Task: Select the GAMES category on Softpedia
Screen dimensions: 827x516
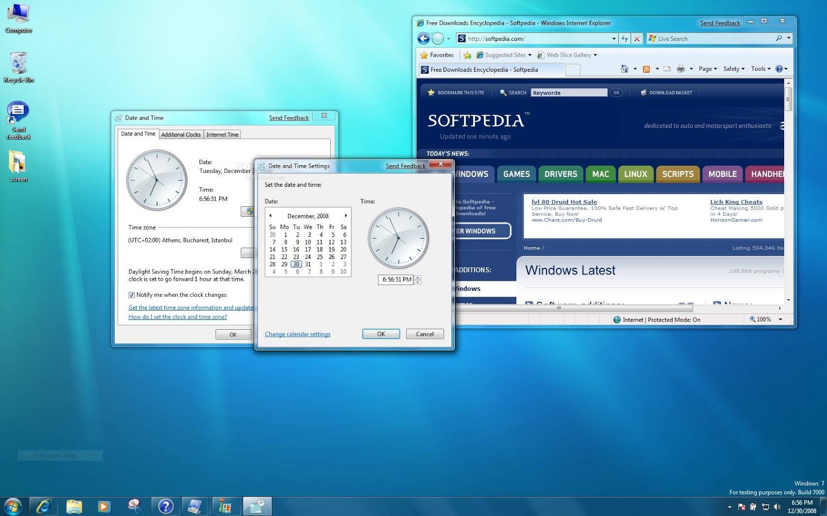Action: tap(515, 174)
